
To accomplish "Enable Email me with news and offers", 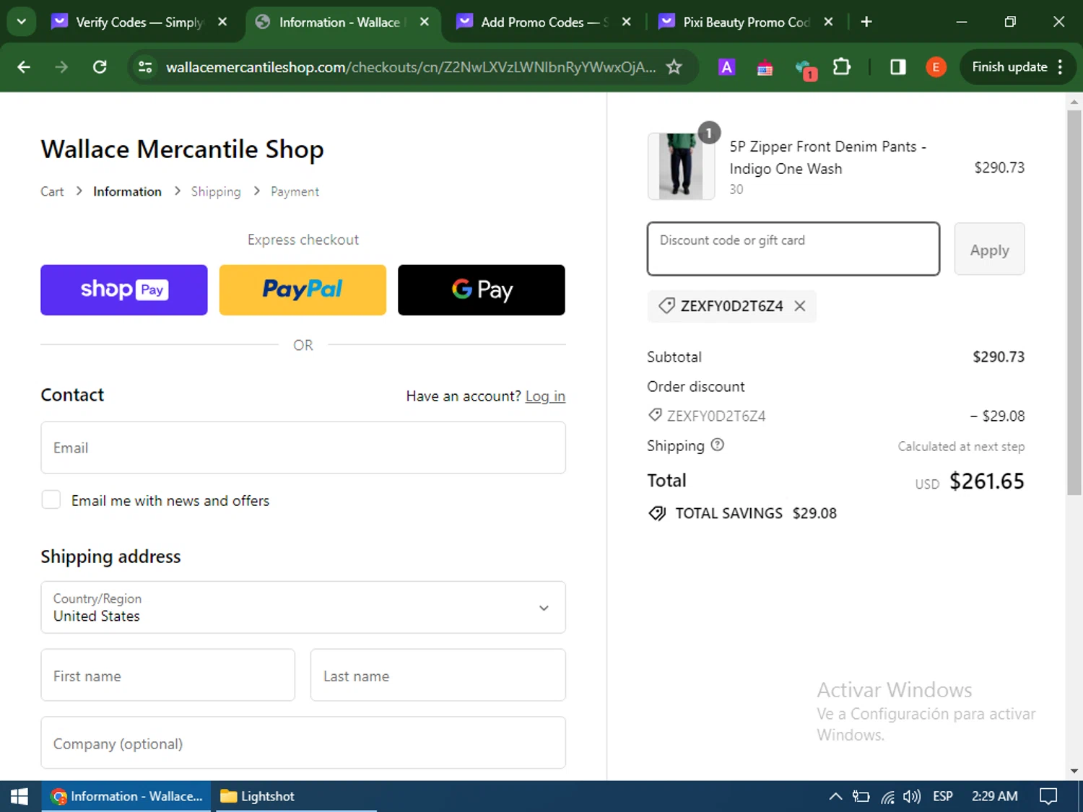I will (51, 499).
